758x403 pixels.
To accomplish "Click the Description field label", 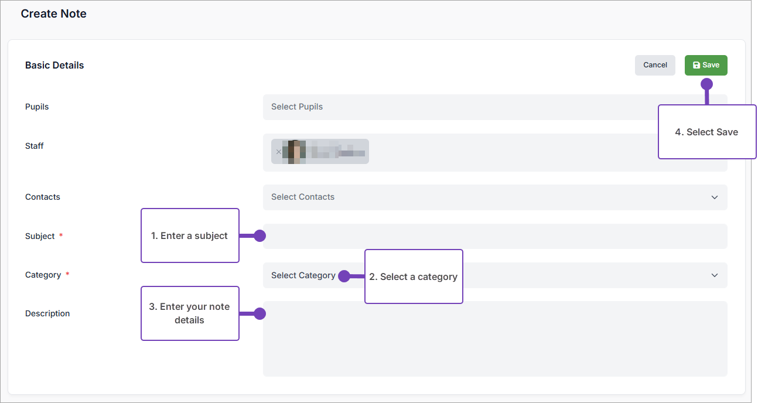I will tap(47, 313).
